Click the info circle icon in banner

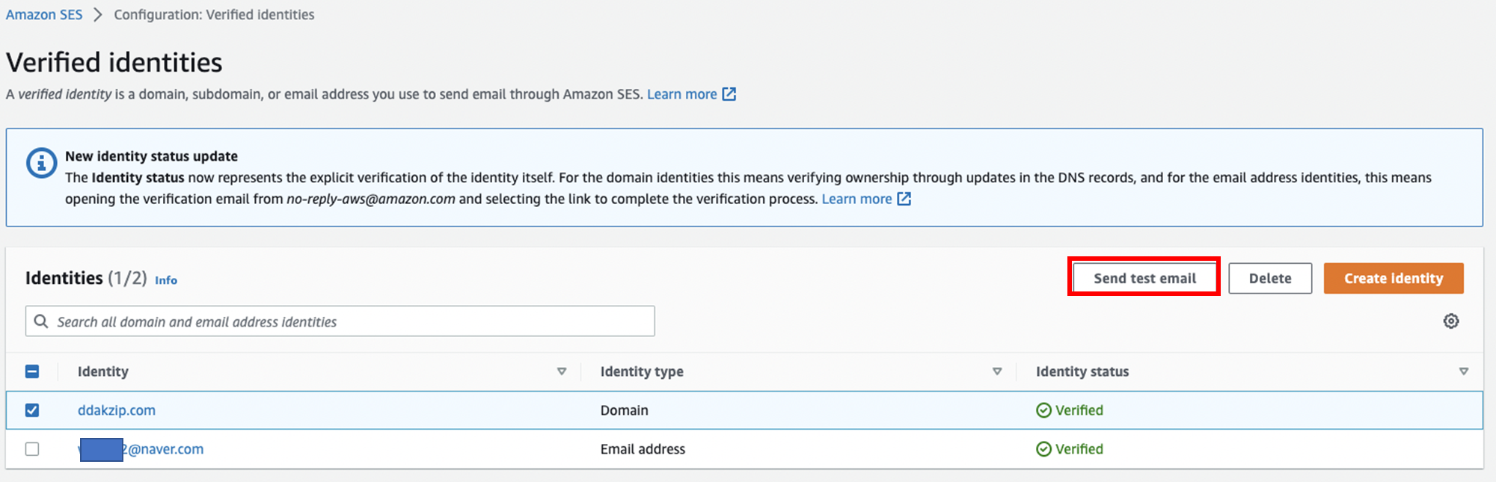[41, 163]
